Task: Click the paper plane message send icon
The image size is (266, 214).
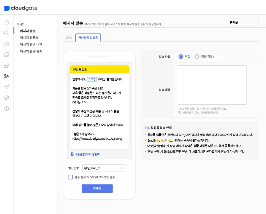Action: point(6,76)
